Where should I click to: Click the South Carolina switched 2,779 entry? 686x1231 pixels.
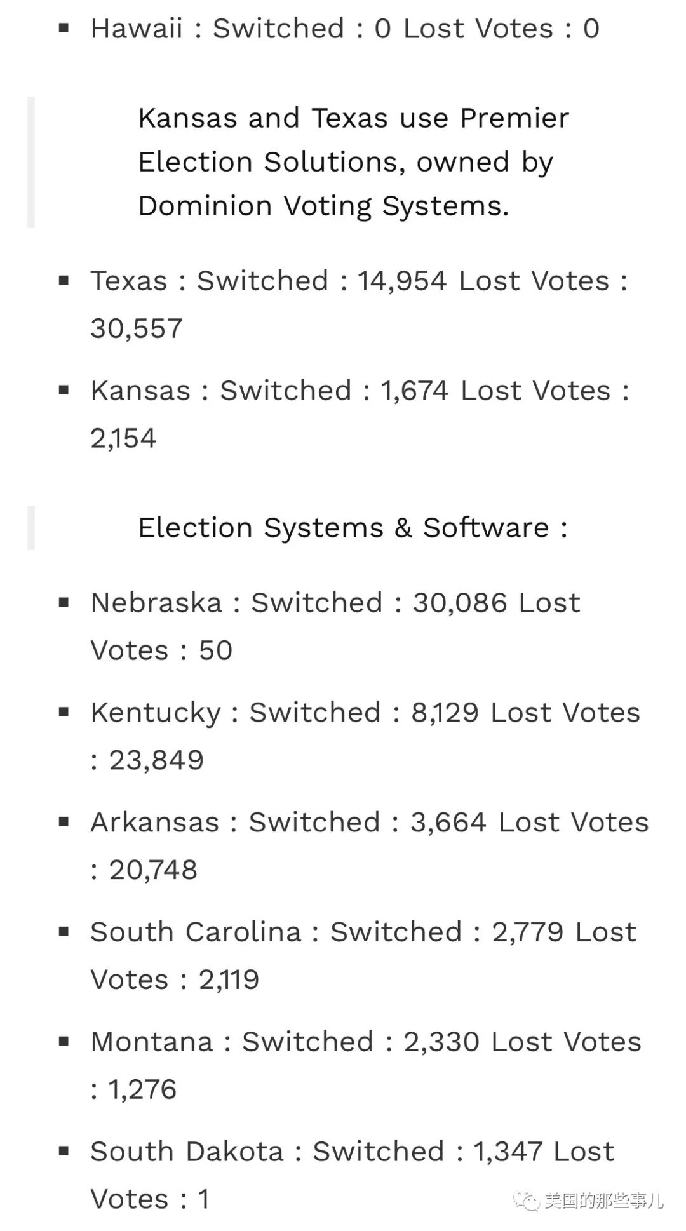tap(363, 955)
